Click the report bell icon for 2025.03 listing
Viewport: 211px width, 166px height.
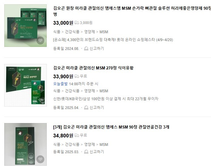tap(86, 152)
